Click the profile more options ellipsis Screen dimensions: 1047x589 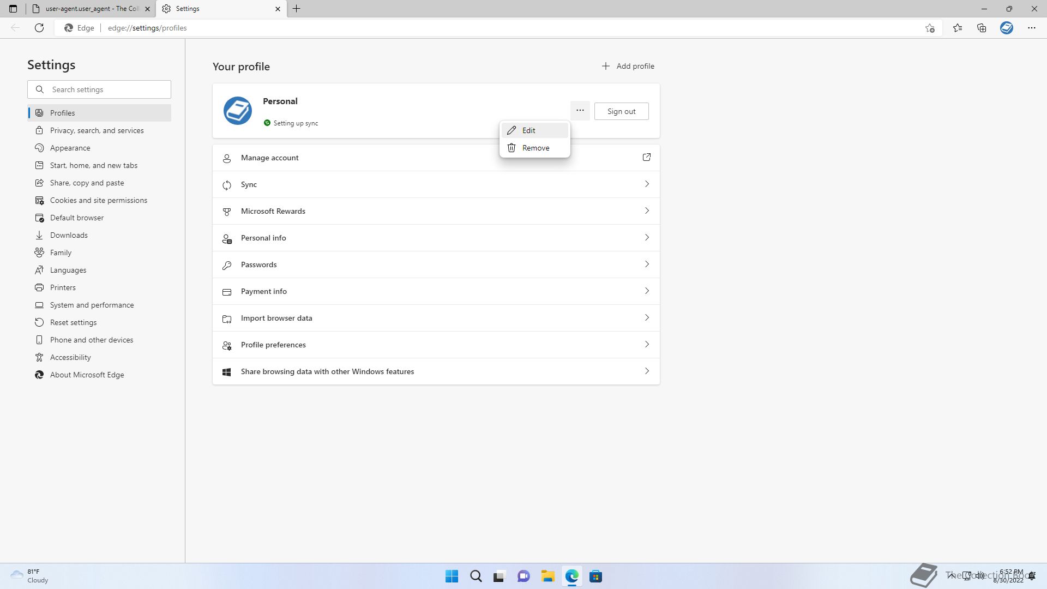[580, 111]
